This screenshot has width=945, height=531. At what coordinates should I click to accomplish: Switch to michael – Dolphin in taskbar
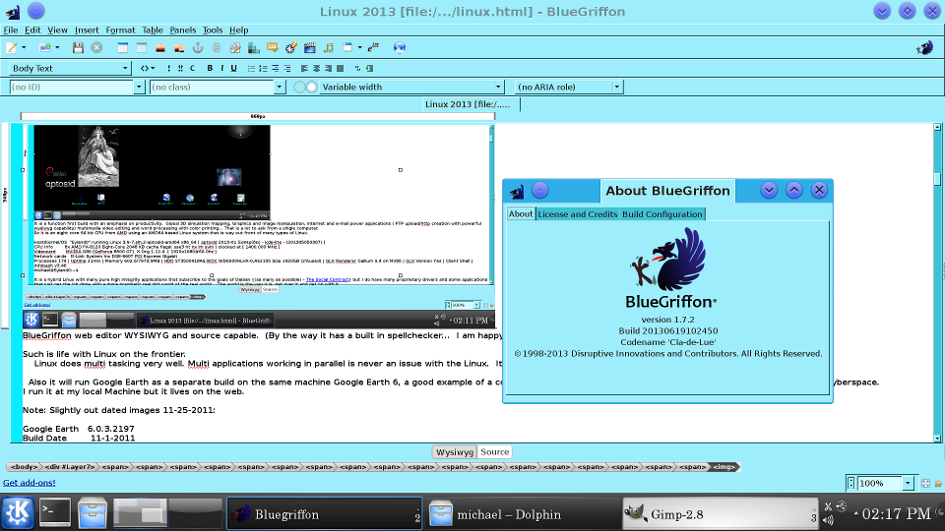pos(522,514)
